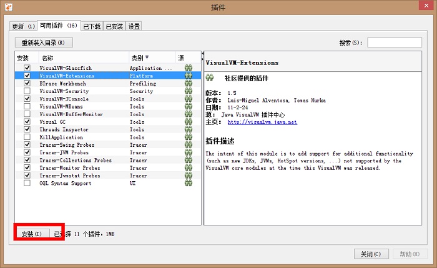The width and height of the screenshot is (437, 268).
Task: Click community icon in Tracer-JVM Probes row
Action: pyautogui.click(x=189, y=152)
